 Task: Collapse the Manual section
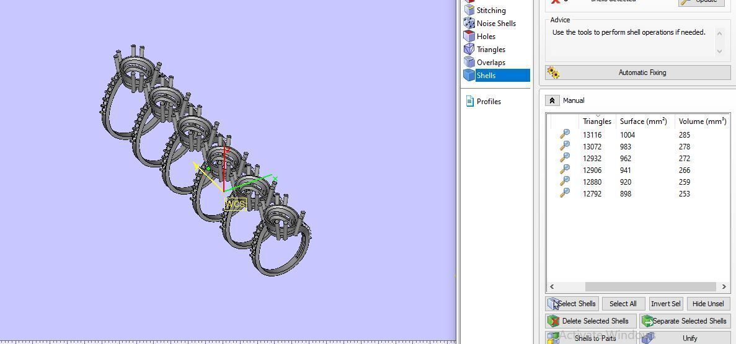tap(552, 100)
